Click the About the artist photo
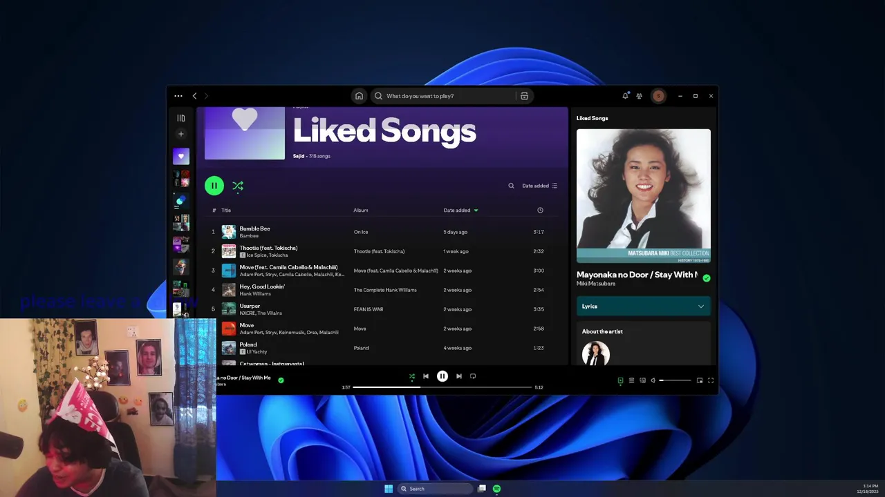Viewport: 885px width, 497px height. click(596, 353)
